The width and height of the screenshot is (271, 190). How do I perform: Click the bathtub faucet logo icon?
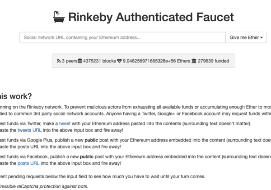[59, 17]
